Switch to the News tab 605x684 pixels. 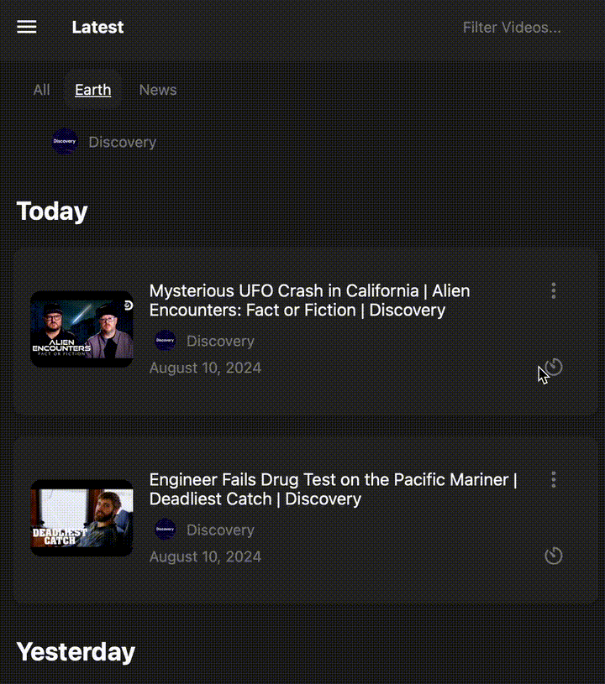158,90
